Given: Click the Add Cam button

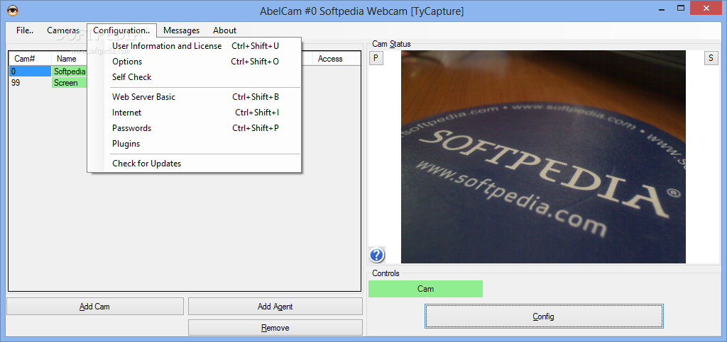Looking at the screenshot, I should coord(95,307).
